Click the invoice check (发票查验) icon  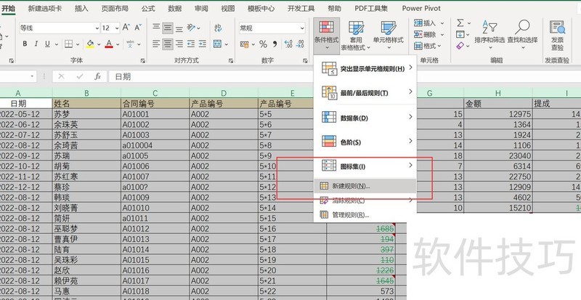[557, 32]
